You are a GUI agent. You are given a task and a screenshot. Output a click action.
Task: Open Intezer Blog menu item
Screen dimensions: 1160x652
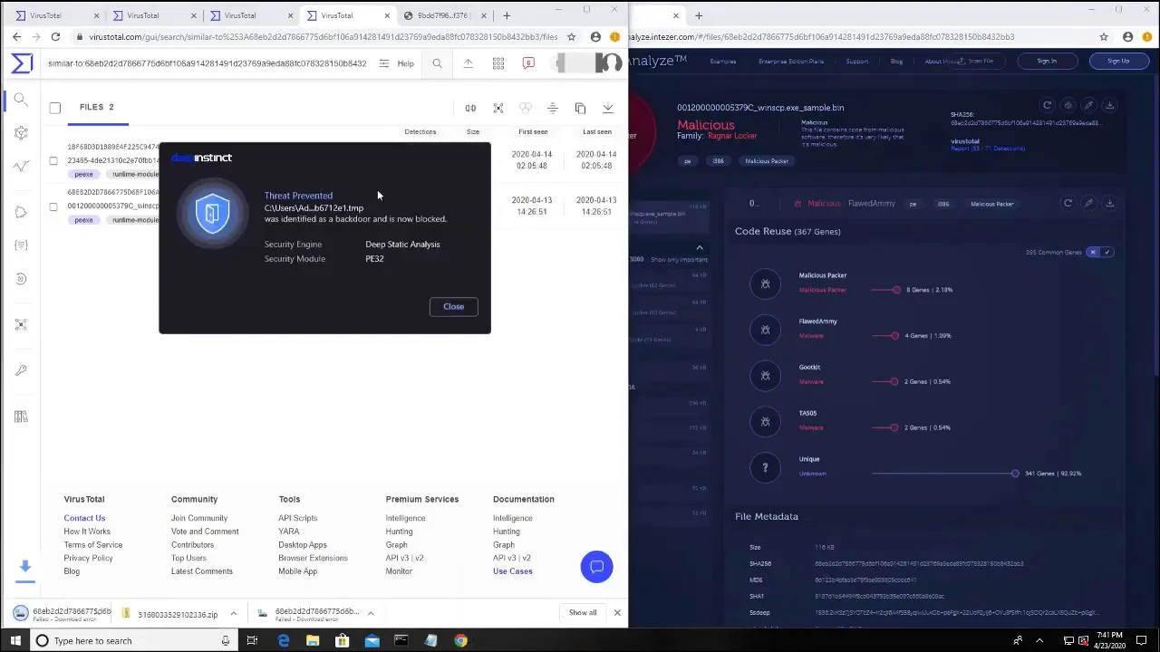coord(896,62)
